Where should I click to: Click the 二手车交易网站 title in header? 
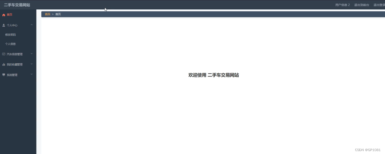point(17,5)
